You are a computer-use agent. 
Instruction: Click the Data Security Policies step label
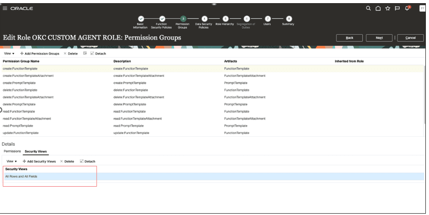pos(203,26)
